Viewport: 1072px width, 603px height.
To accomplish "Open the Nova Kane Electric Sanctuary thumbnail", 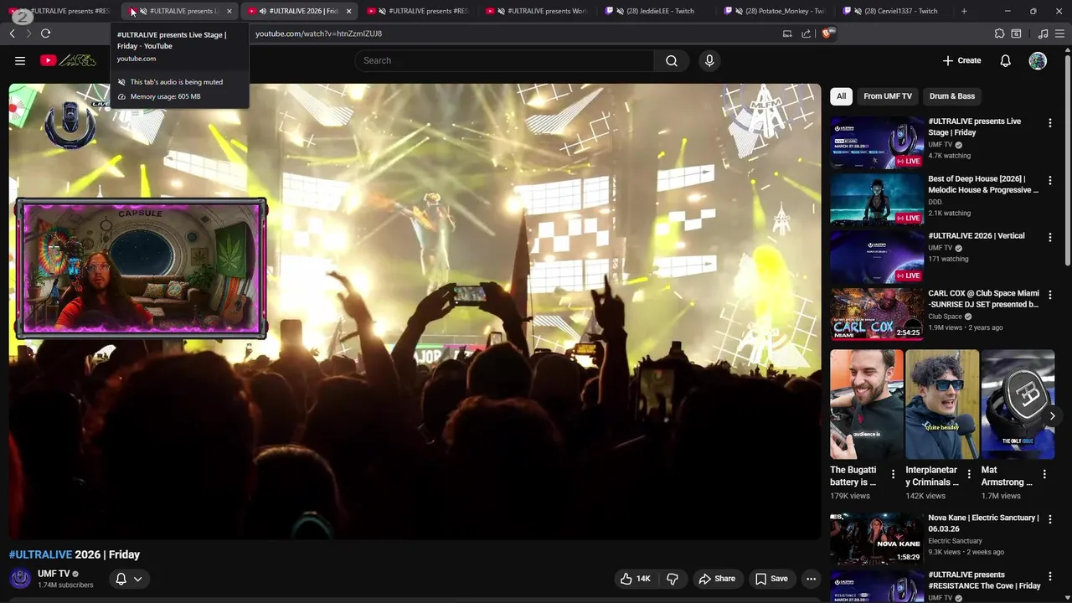I will [877, 539].
